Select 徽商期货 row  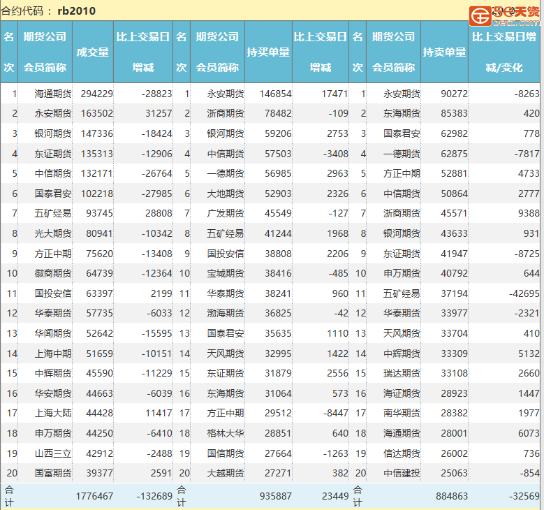[53, 274]
